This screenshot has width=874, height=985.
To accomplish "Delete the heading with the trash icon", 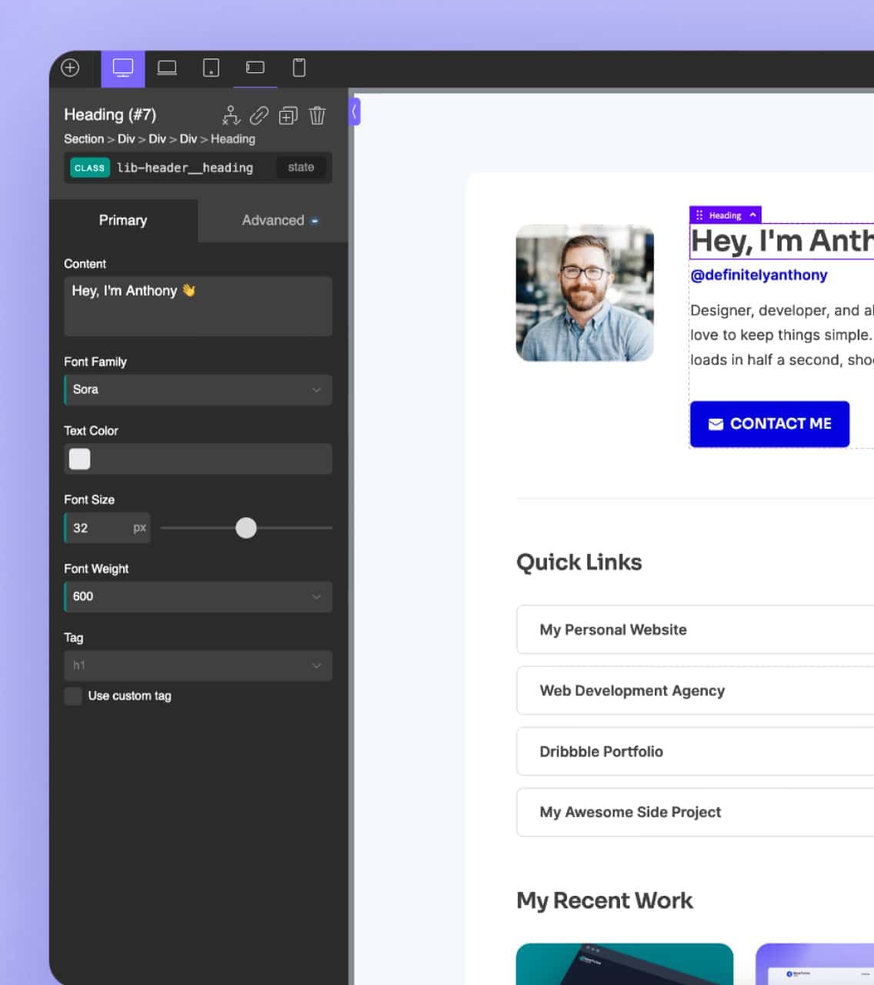I will 317,115.
